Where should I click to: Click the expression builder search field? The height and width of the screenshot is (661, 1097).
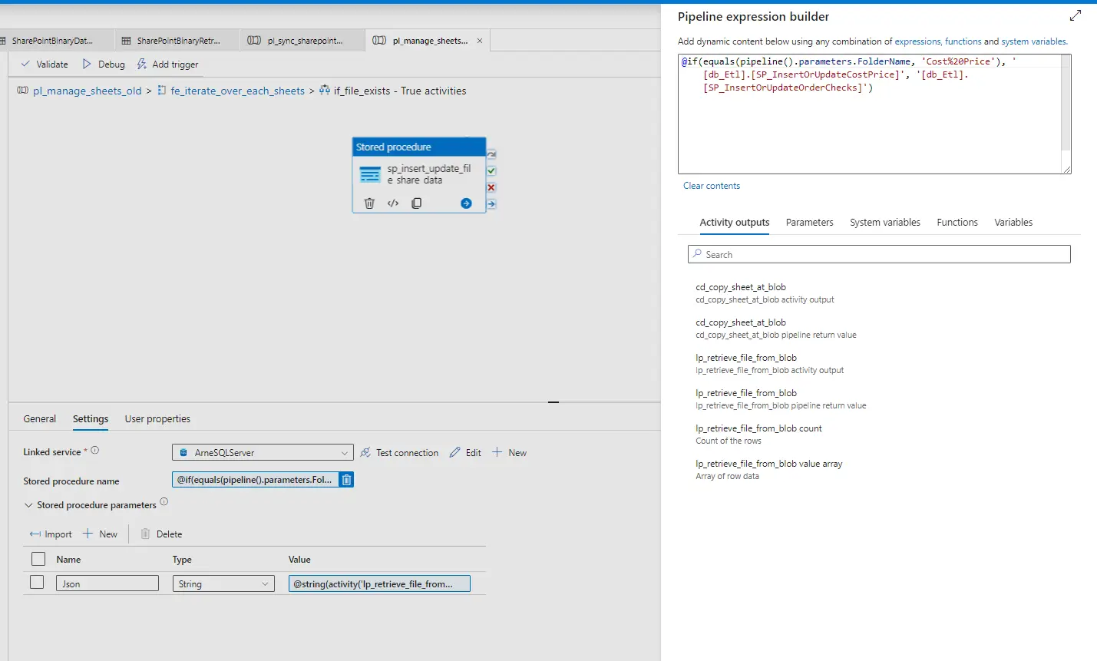[878, 253]
